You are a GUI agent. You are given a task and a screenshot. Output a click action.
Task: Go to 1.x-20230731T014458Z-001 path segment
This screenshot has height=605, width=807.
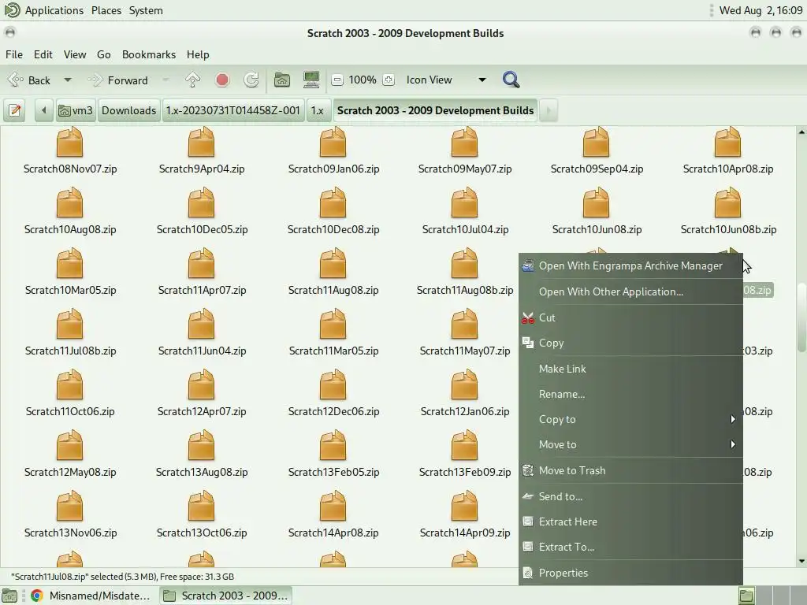[x=232, y=110]
